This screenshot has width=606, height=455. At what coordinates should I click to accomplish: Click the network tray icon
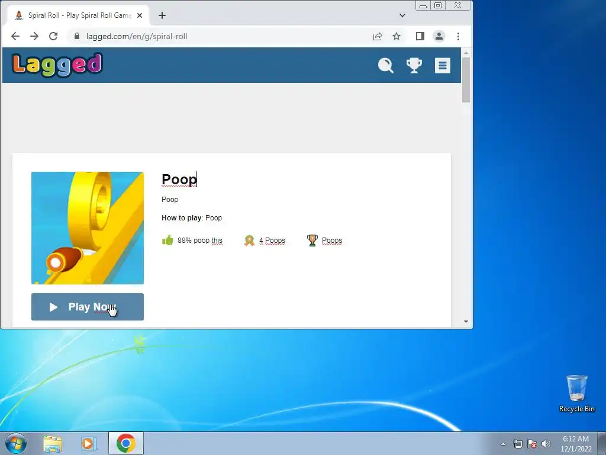click(517, 444)
